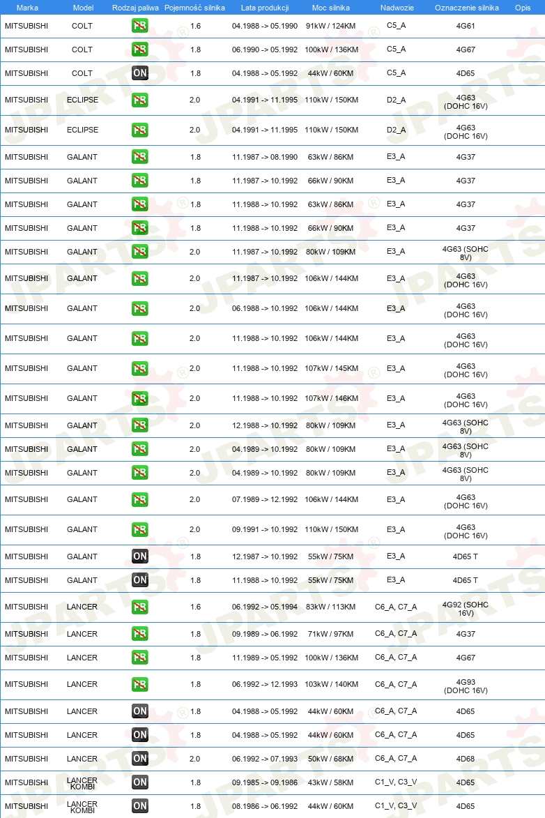Screen dimensions: 545x818
Task: Click the Model column header
Action: pos(84,8)
